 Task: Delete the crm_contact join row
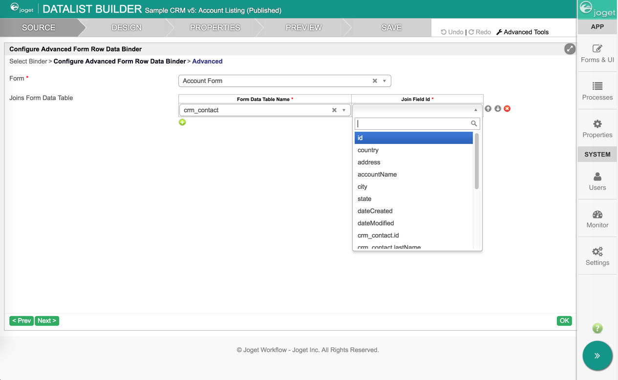pyautogui.click(x=507, y=109)
